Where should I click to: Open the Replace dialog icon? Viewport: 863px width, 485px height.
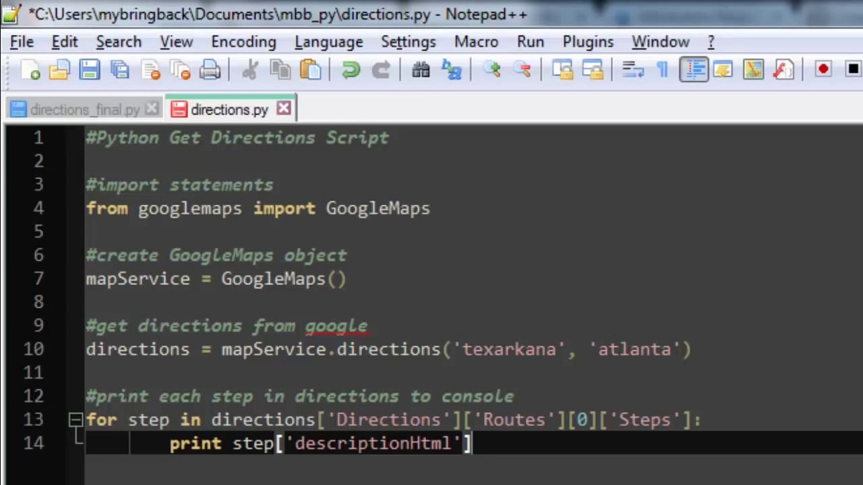pos(451,69)
